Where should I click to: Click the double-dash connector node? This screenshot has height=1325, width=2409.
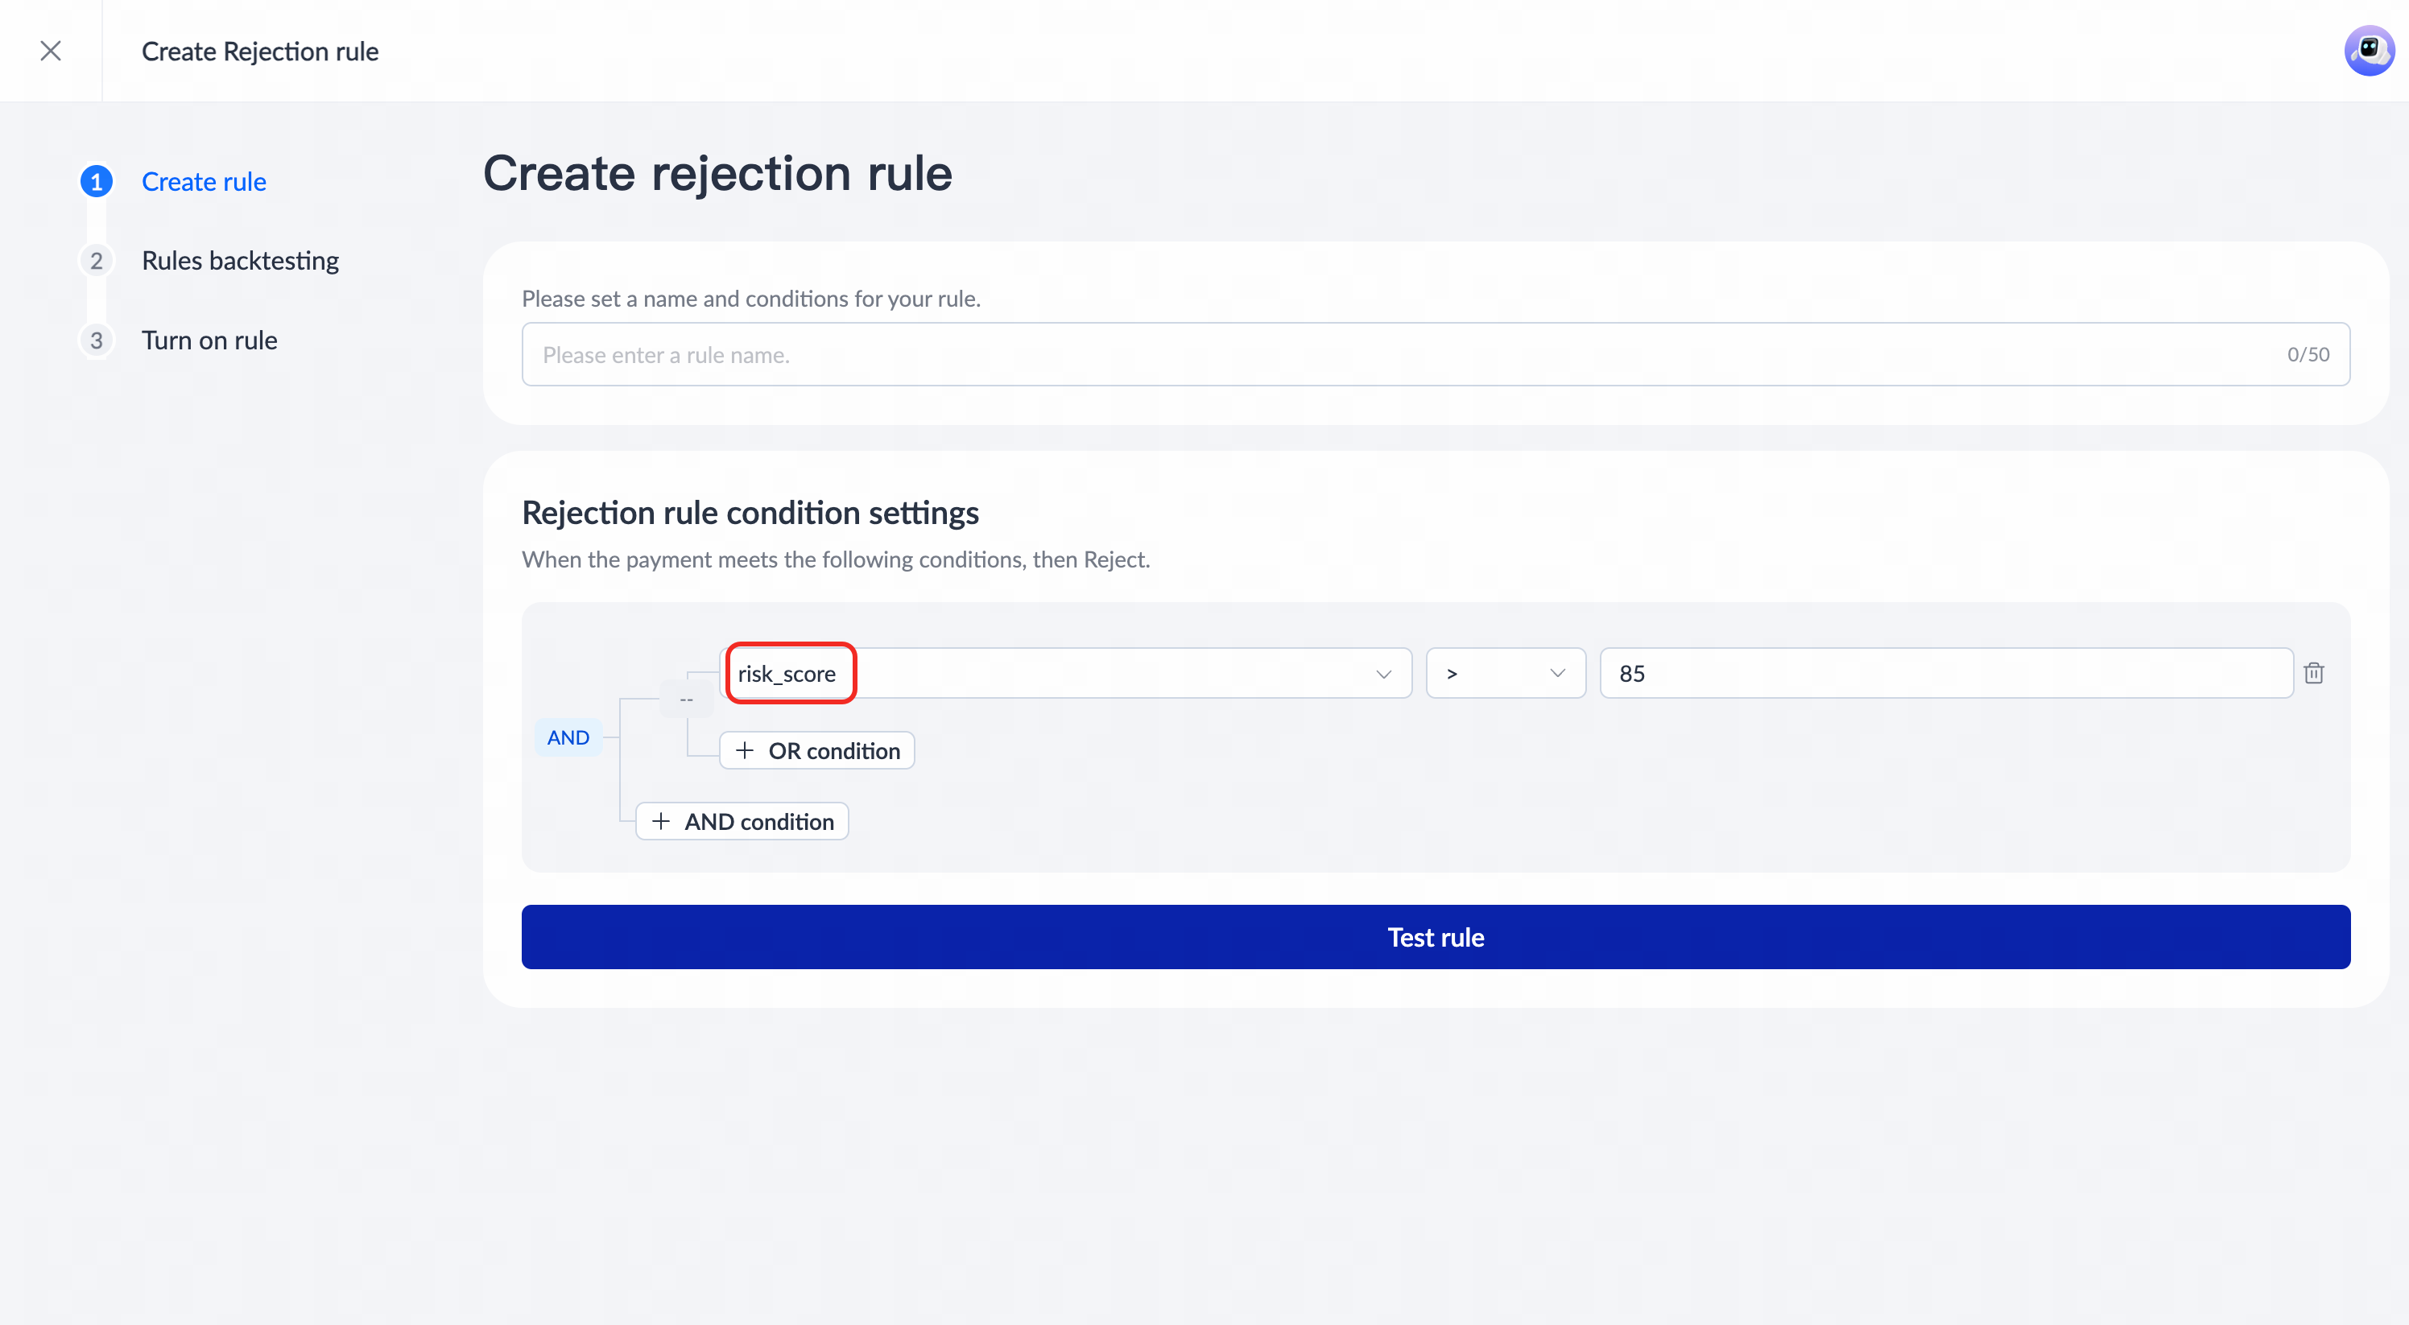(687, 700)
